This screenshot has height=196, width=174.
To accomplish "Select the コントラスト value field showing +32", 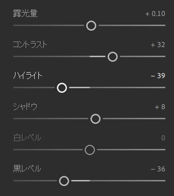I will point(158,45).
